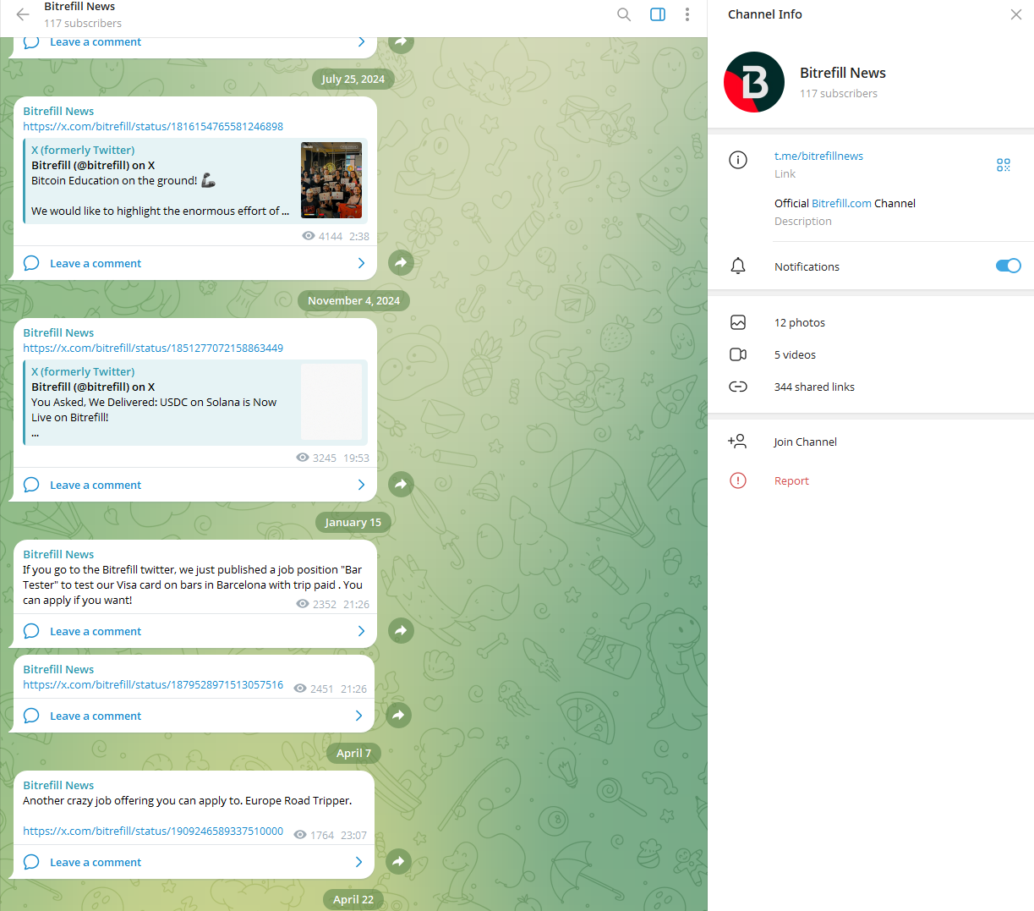The width and height of the screenshot is (1034, 911).
Task: Click the photos icon in Channel Info
Action: pos(738,322)
